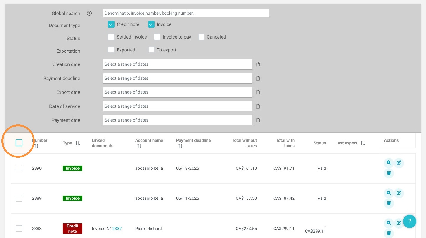The image size is (426, 238).
Task: Delete invoice 2389 with trash icon
Action: tap(389, 203)
